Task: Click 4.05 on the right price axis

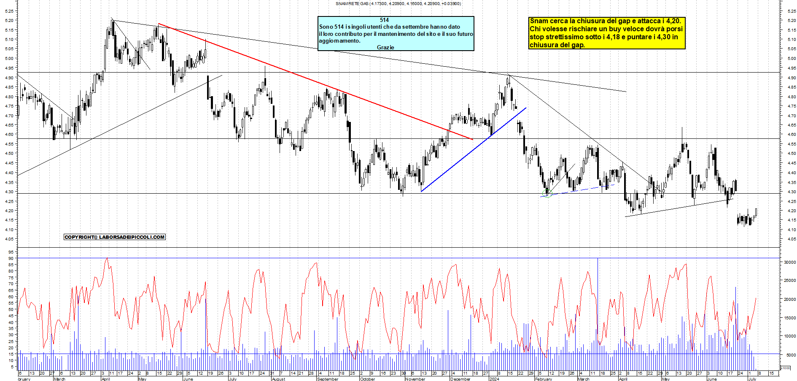Action: click(792, 239)
